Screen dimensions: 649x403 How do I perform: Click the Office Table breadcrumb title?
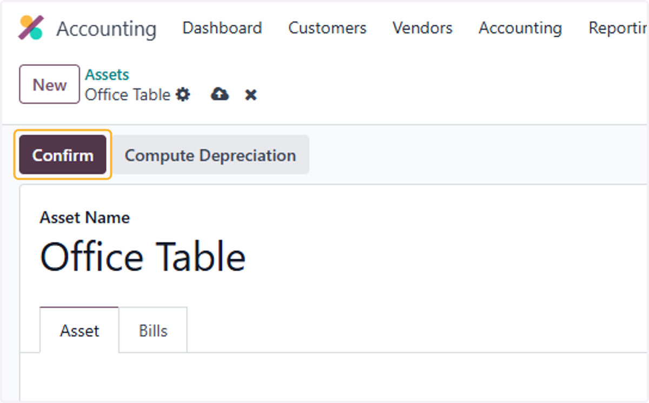click(128, 95)
